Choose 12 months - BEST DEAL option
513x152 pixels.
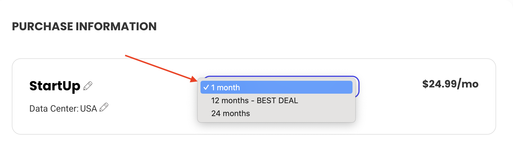coord(255,100)
